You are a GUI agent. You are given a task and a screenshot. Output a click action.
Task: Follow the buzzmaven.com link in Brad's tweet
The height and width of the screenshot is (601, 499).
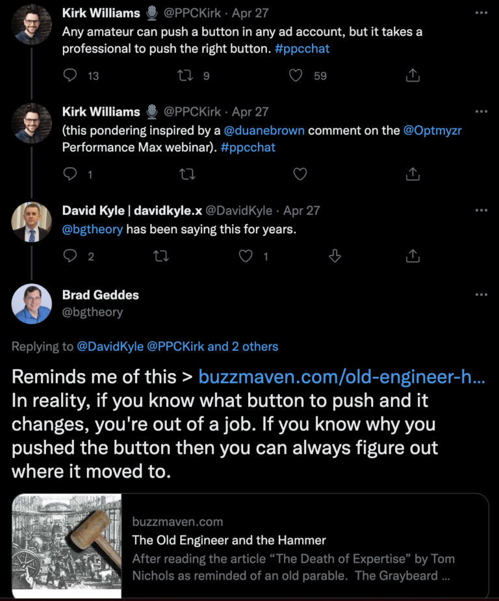coord(341,377)
